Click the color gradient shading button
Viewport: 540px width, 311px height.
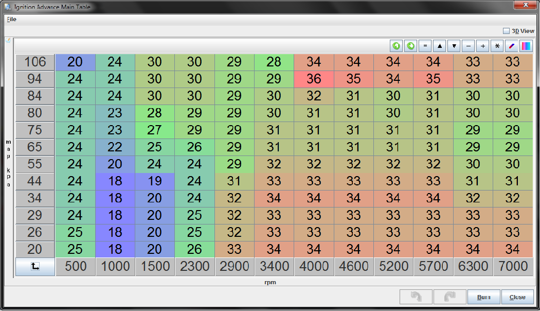click(x=526, y=46)
